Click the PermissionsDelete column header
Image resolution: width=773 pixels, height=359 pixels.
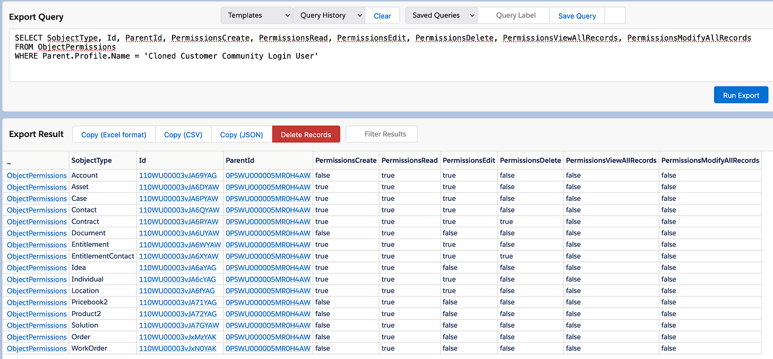point(530,160)
